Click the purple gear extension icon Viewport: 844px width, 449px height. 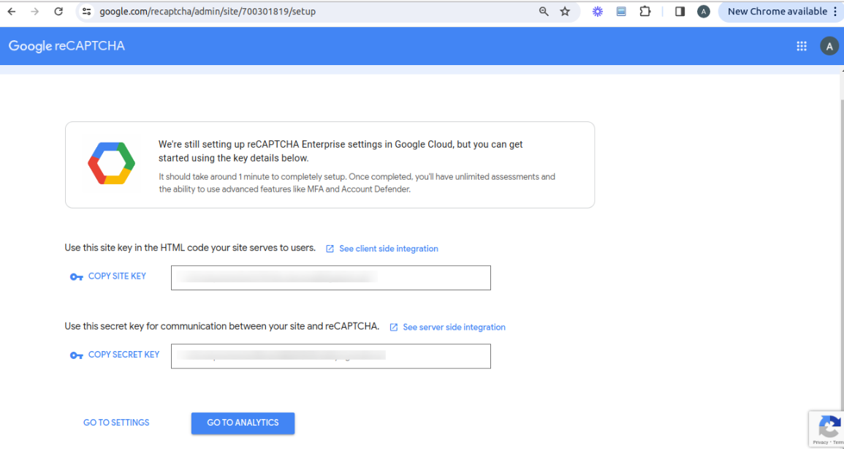597,12
